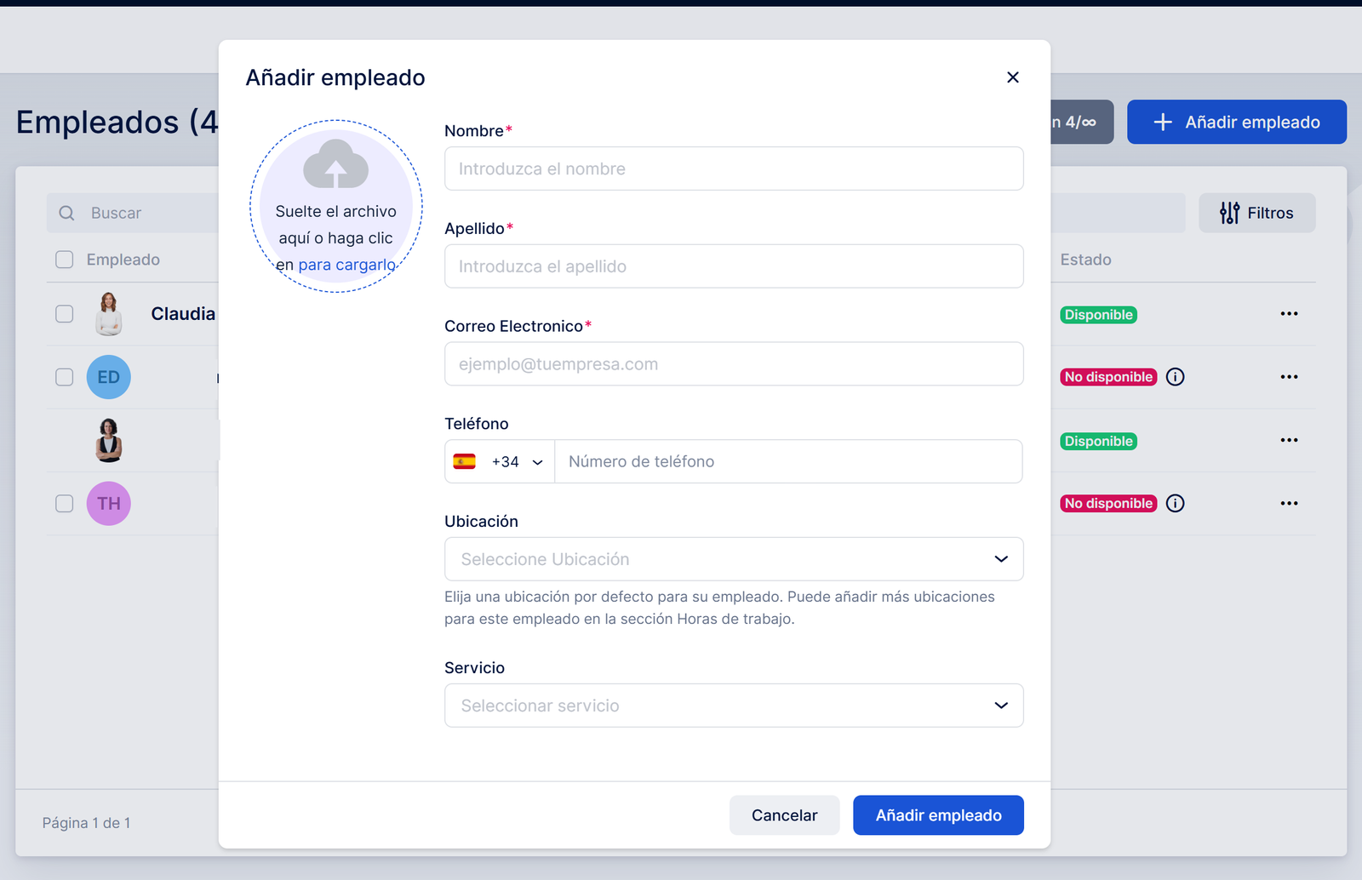Screen dimensions: 1362x880
Task: Click the cloud upload icon for photo
Action: coord(335,164)
